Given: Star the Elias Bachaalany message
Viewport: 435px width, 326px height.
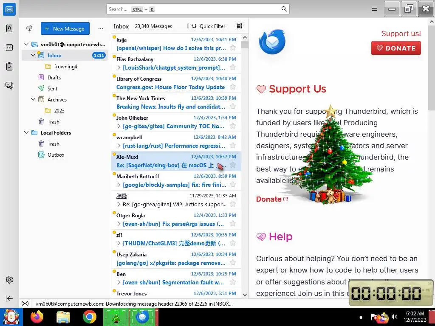Looking at the screenshot, I should point(233,67).
